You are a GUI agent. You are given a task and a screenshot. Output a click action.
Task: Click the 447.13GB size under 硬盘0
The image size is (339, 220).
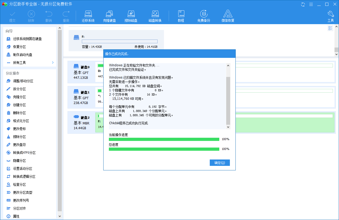coord(81,78)
